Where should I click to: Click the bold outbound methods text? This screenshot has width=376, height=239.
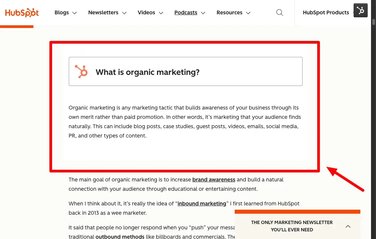[x=120, y=236]
